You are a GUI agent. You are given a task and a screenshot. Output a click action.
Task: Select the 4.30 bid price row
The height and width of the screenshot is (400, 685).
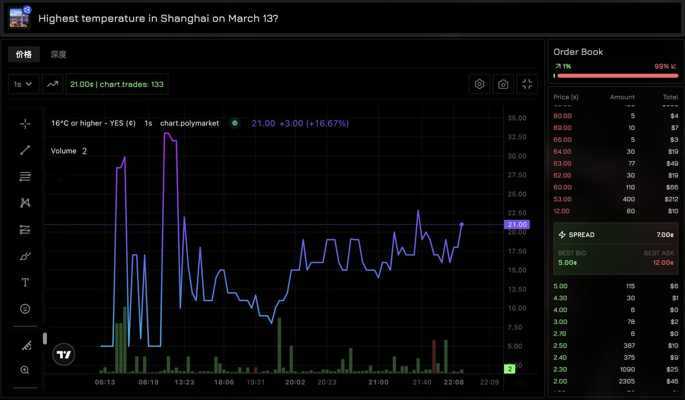(616, 298)
